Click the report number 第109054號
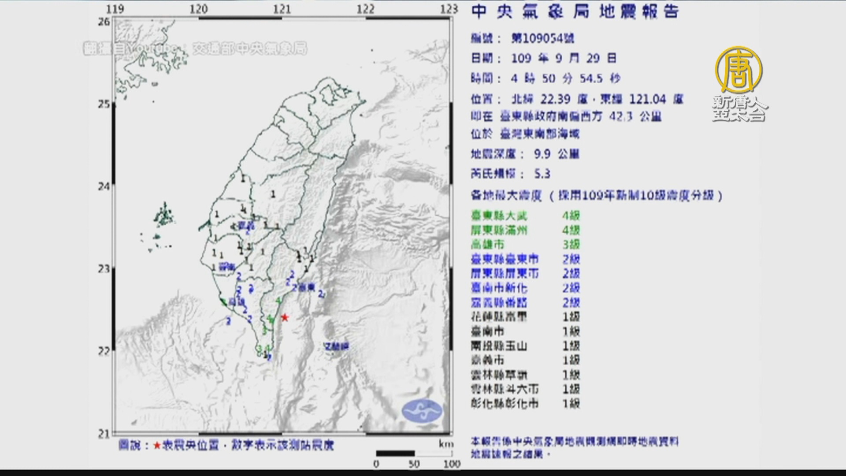Screen dimensions: 846x476 542,39
